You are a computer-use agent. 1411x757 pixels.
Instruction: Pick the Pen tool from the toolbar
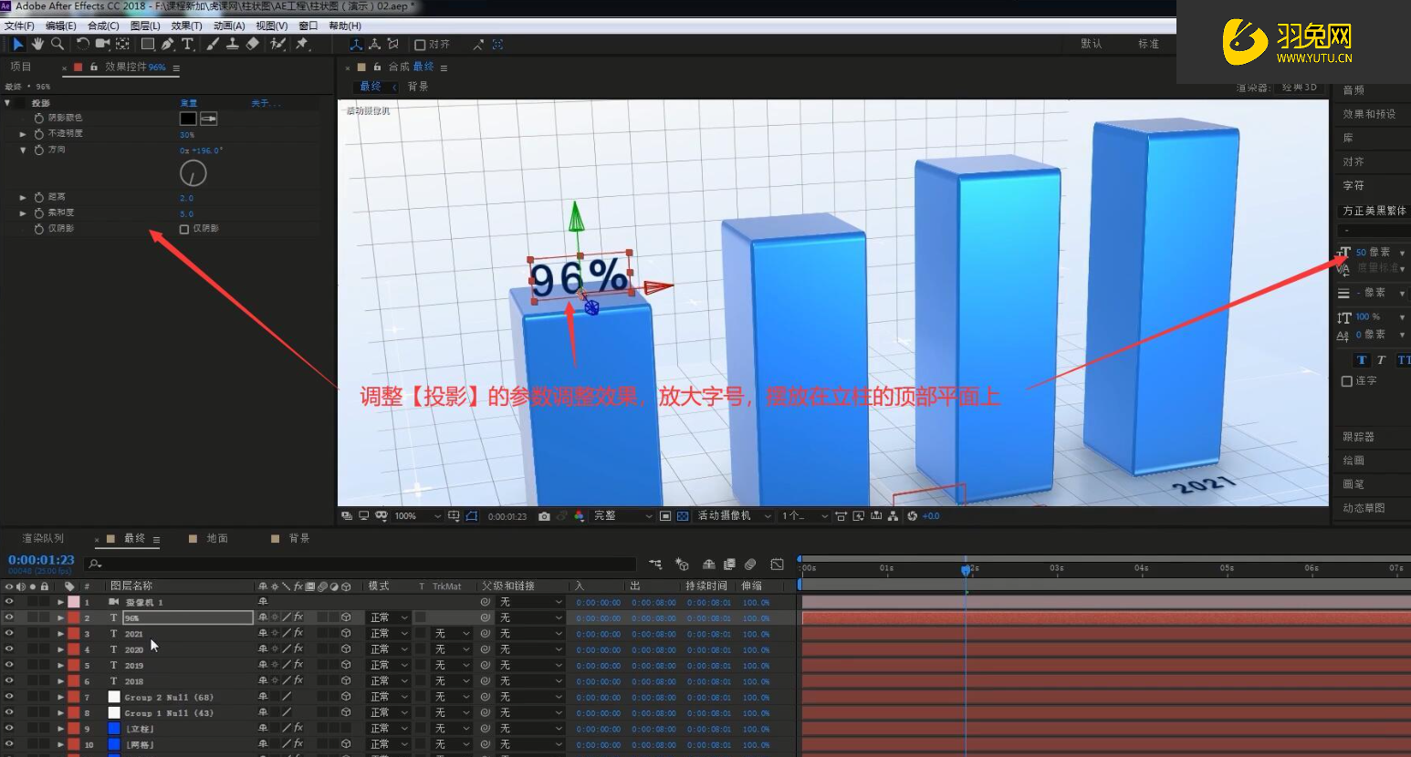[168, 44]
